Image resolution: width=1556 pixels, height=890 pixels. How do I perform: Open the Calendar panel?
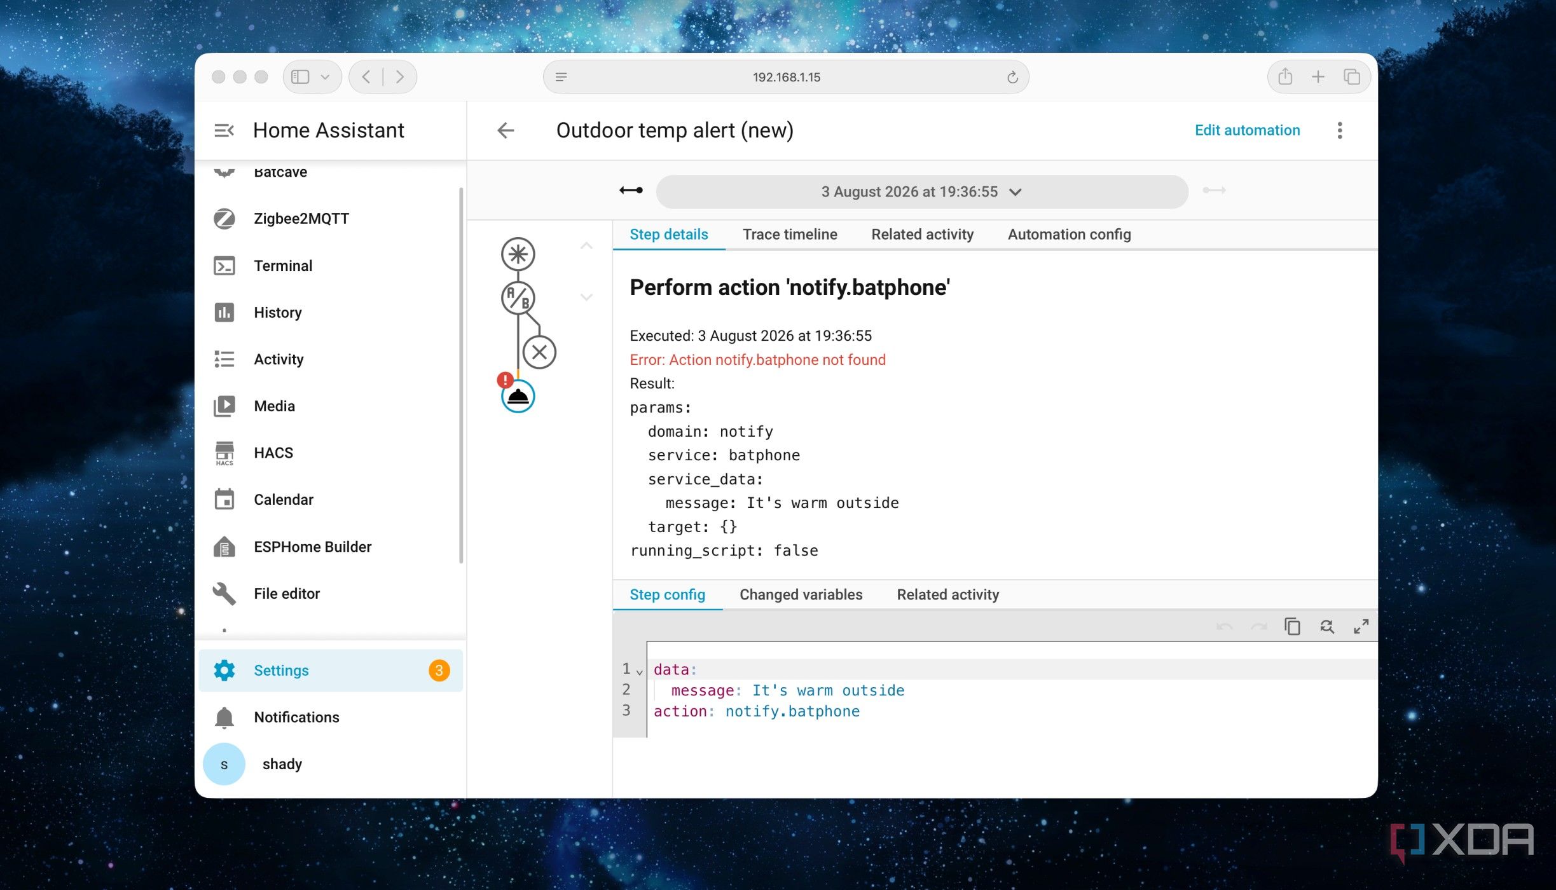tap(331, 500)
